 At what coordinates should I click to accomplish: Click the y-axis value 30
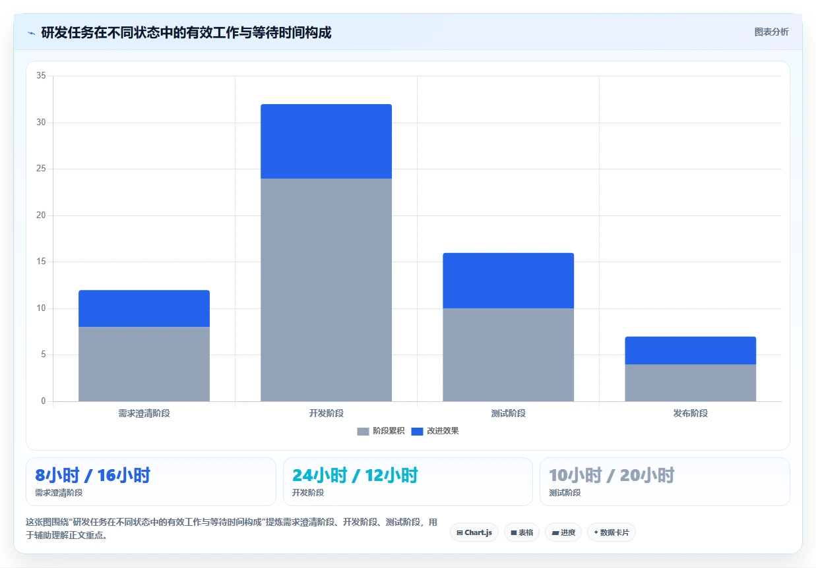pyautogui.click(x=41, y=123)
